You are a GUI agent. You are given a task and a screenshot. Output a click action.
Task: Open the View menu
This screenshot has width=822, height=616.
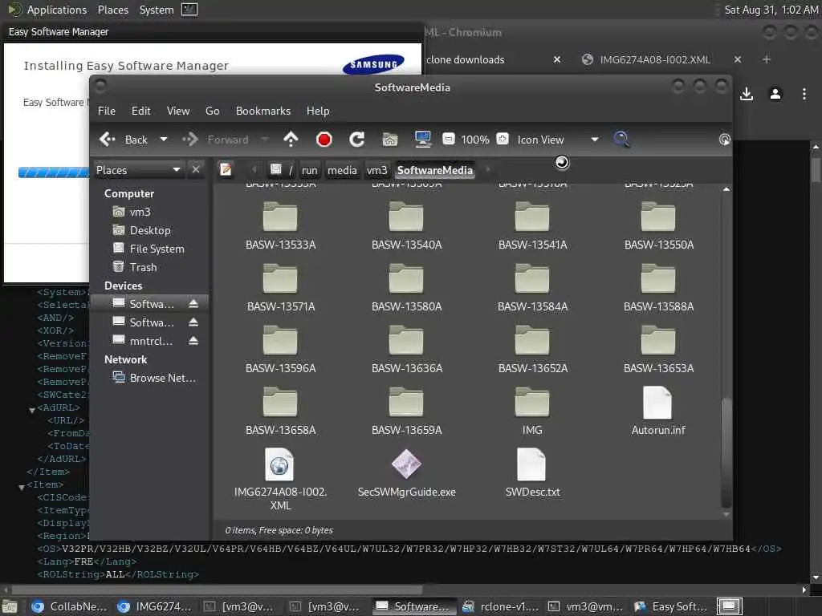pos(178,111)
